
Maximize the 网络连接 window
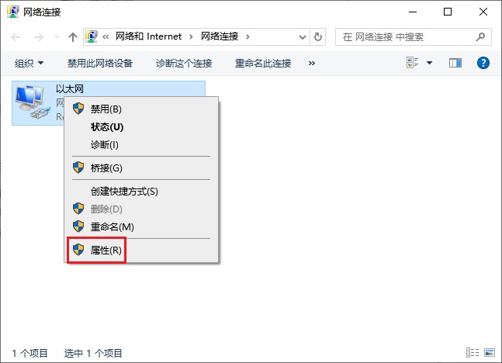(448, 12)
